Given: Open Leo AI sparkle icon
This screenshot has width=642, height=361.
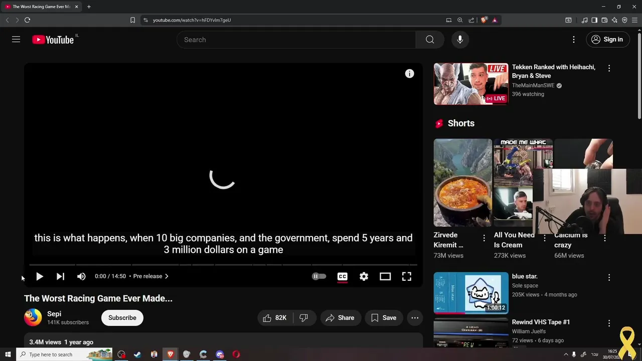Looking at the screenshot, I should coord(614,20).
